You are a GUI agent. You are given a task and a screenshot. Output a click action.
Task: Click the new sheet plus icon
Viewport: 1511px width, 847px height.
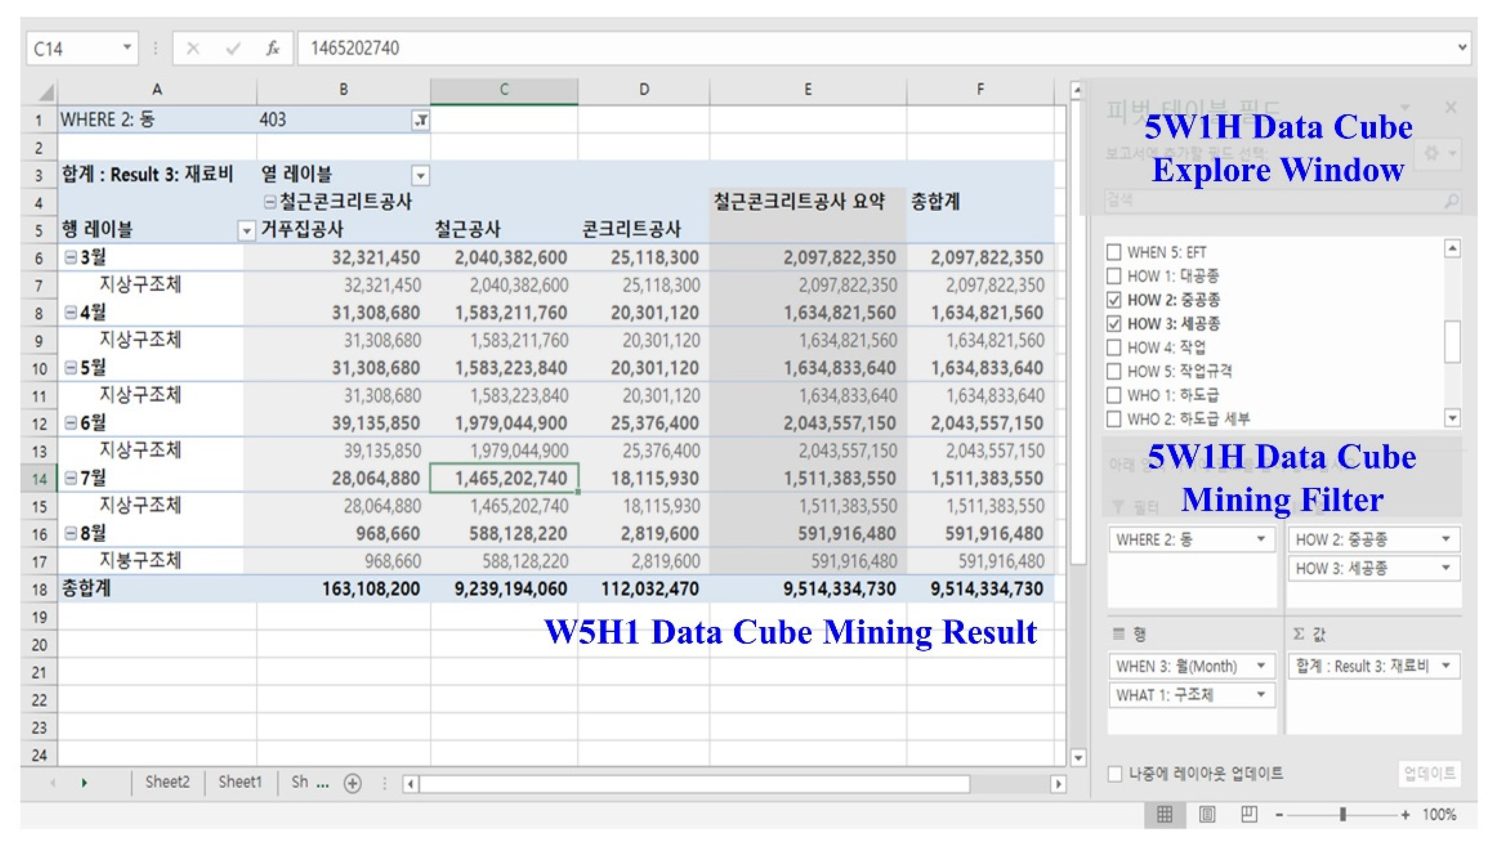tap(352, 783)
